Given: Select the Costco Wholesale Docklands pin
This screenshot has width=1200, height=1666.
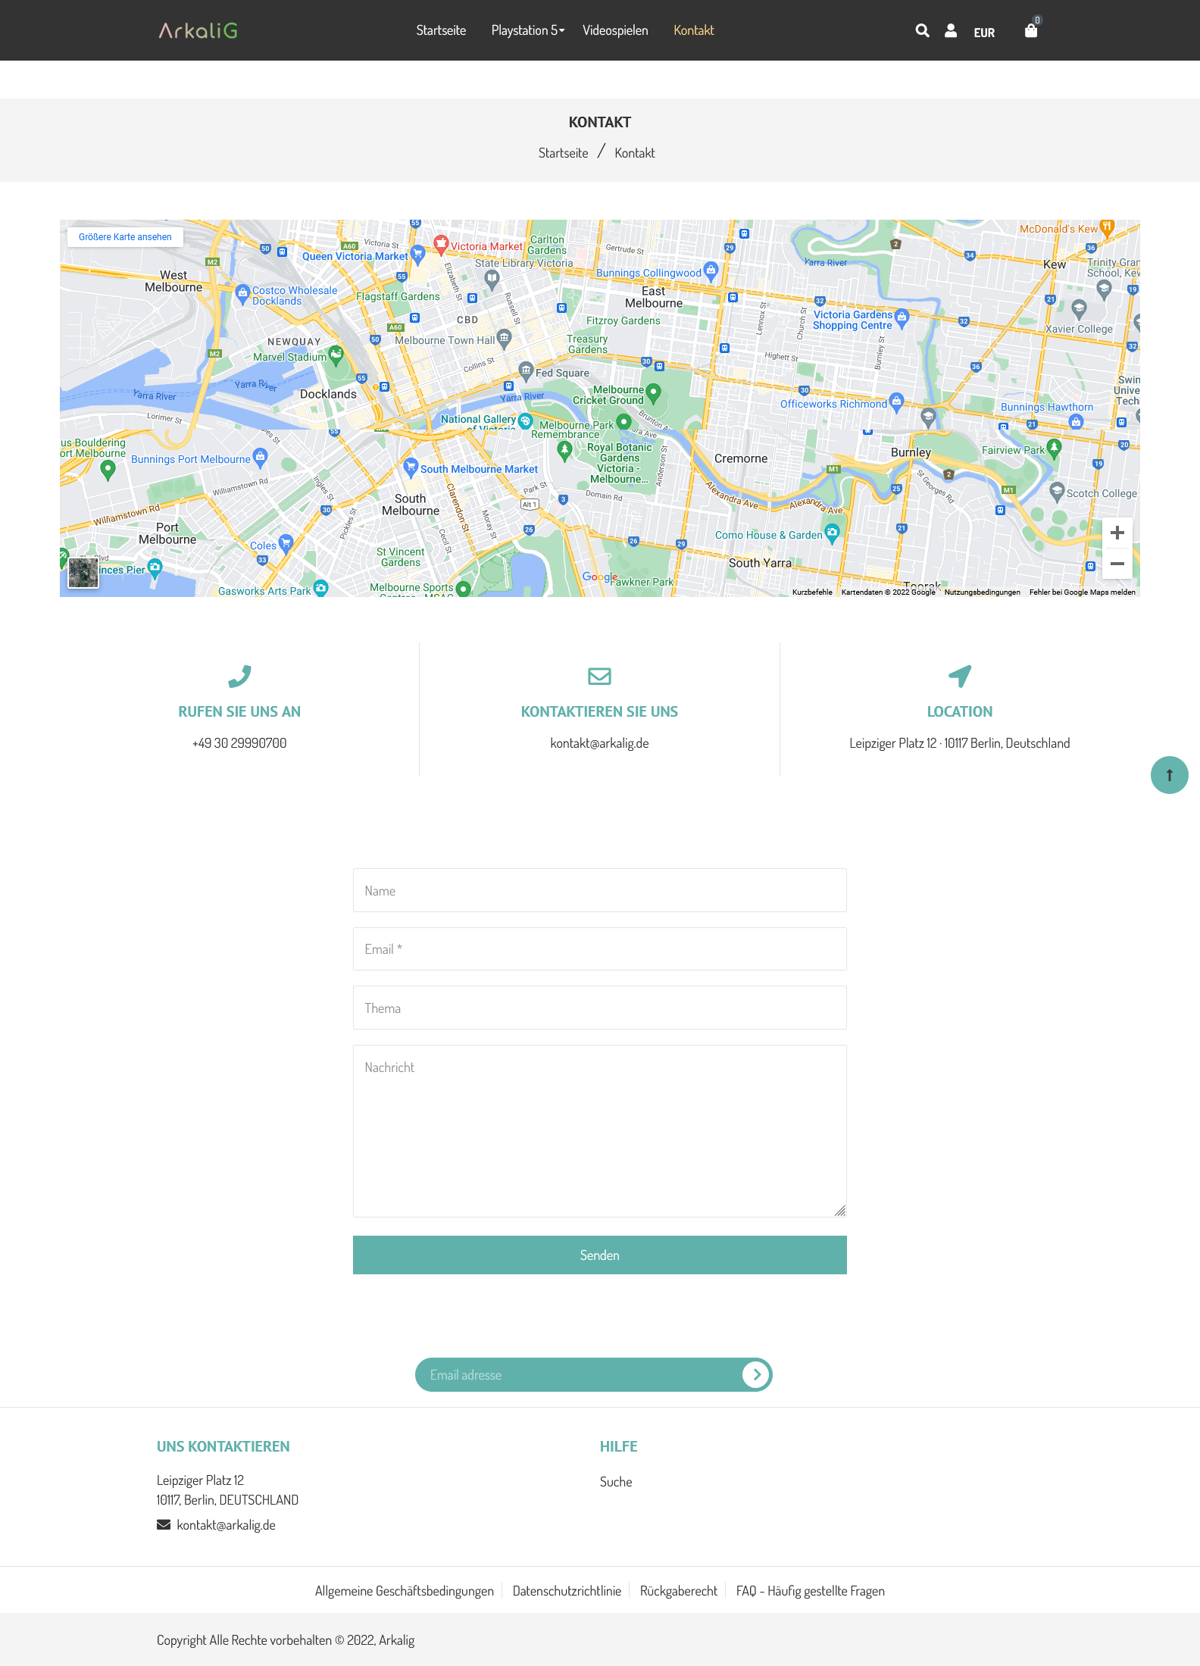Looking at the screenshot, I should point(242,293).
